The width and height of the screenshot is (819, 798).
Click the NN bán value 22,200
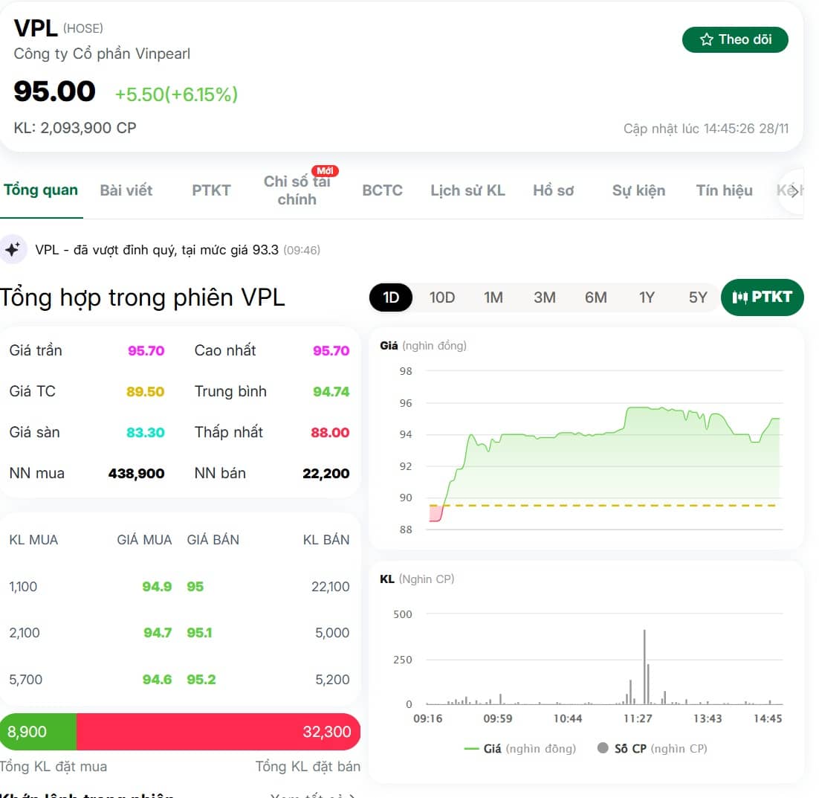pos(326,474)
